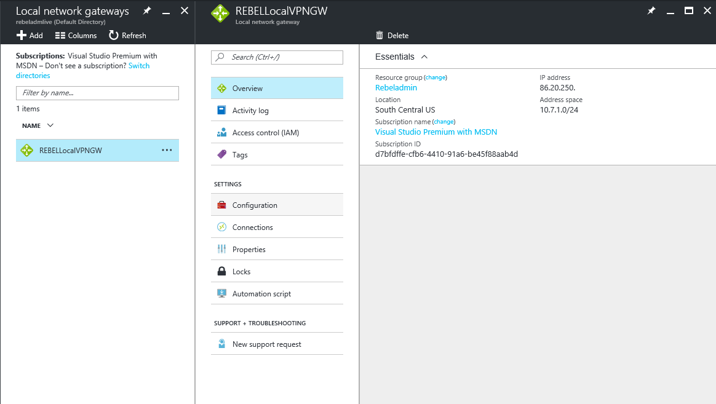Click the Refresh button label
716x404 pixels.
click(134, 35)
